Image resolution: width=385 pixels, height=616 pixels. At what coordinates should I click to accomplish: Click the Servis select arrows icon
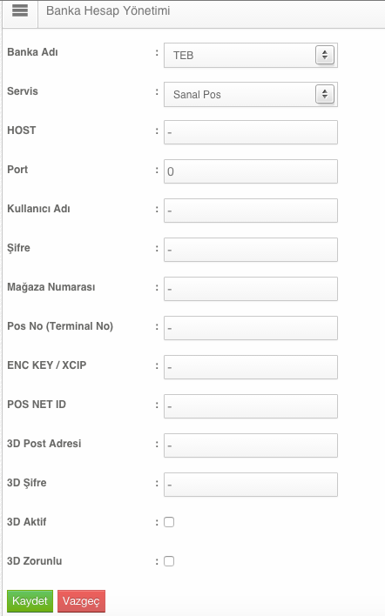324,94
